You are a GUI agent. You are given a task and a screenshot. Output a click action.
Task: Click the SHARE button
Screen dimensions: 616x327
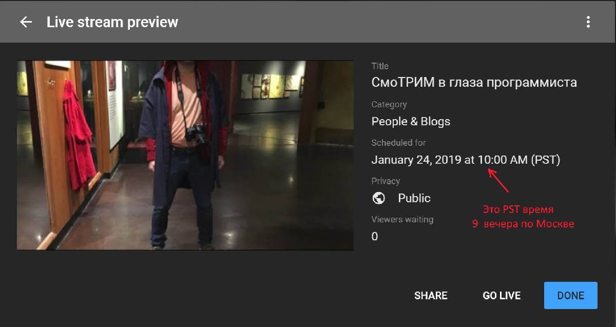pyautogui.click(x=431, y=296)
